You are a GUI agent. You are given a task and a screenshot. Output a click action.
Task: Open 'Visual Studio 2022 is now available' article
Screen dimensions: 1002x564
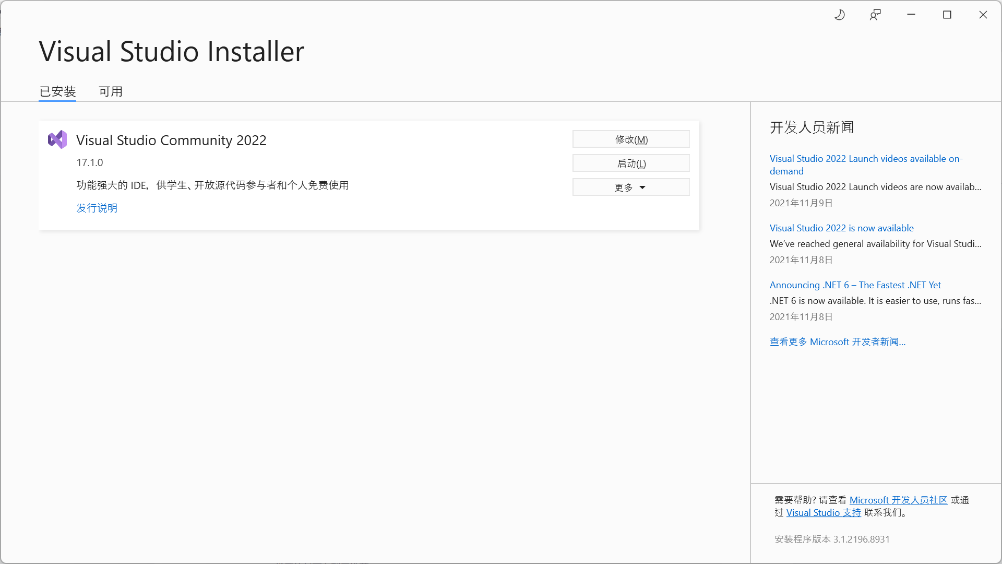pos(841,228)
